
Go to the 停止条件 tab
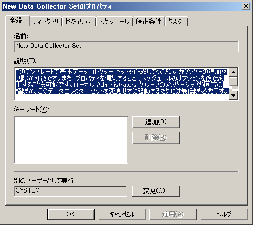coord(148,22)
